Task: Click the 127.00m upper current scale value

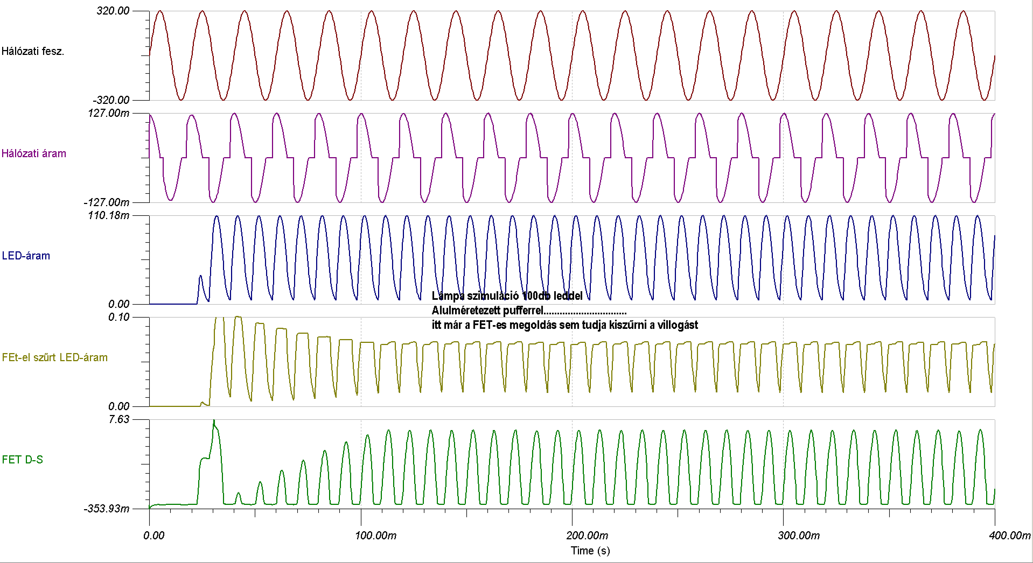Action: coord(109,113)
